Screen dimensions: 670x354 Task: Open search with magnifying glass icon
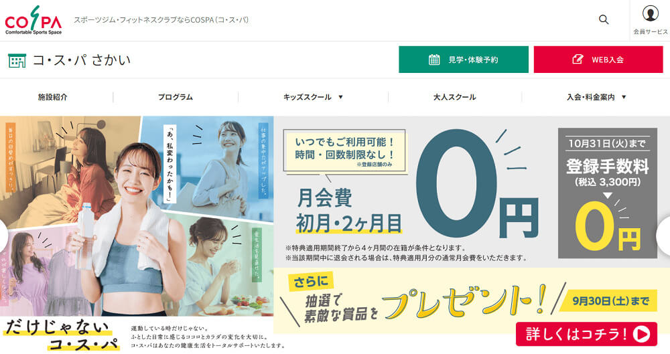pyautogui.click(x=604, y=19)
